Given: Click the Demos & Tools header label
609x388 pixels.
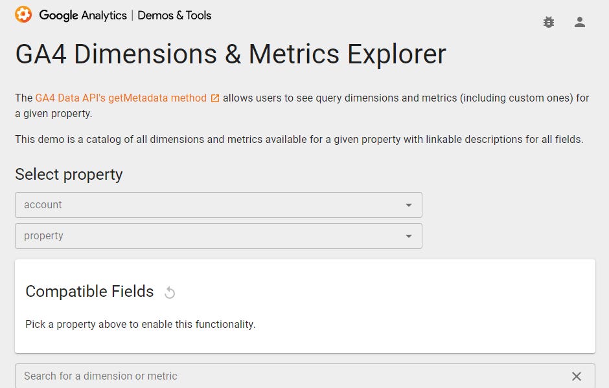Looking at the screenshot, I should click(x=174, y=15).
